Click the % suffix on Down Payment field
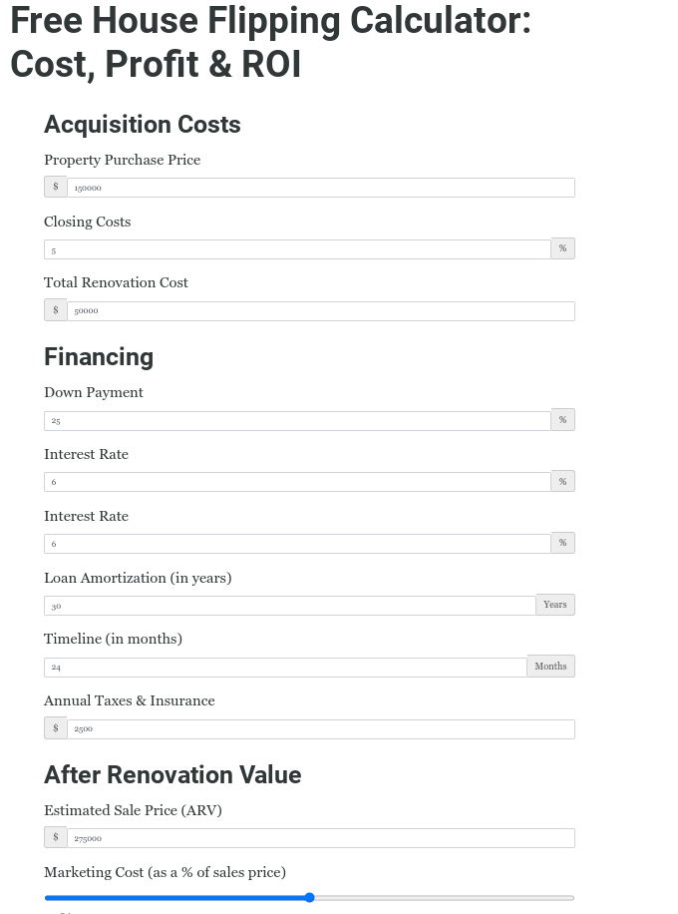The image size is (678, 914). [562, 419]
